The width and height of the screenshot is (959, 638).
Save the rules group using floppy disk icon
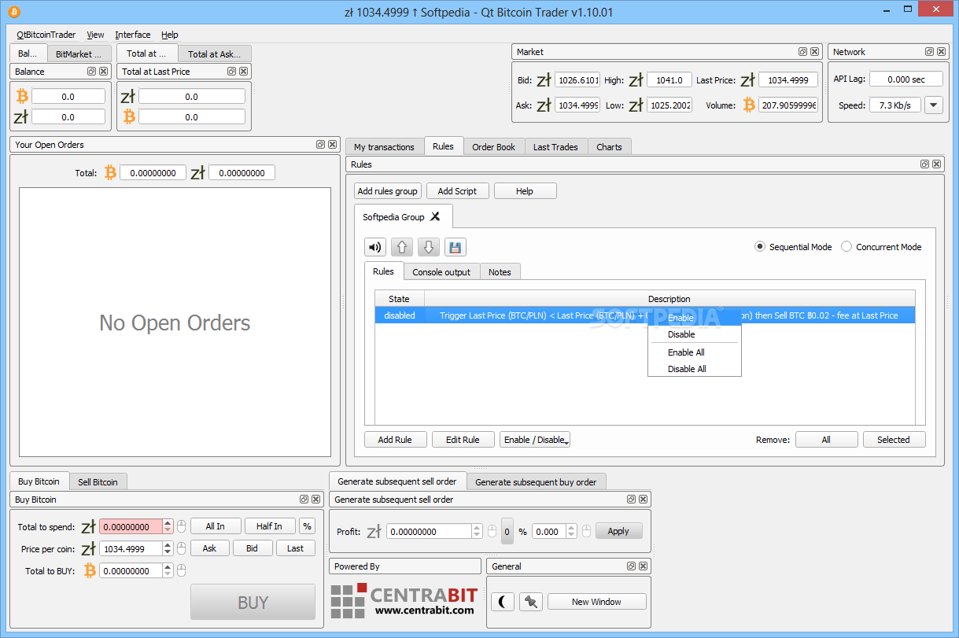[x=455, y=246]
